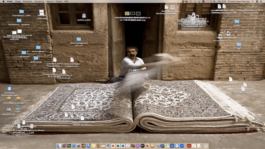Select TeamViewer QuickSupport.app on desktop

click(9, 89)
